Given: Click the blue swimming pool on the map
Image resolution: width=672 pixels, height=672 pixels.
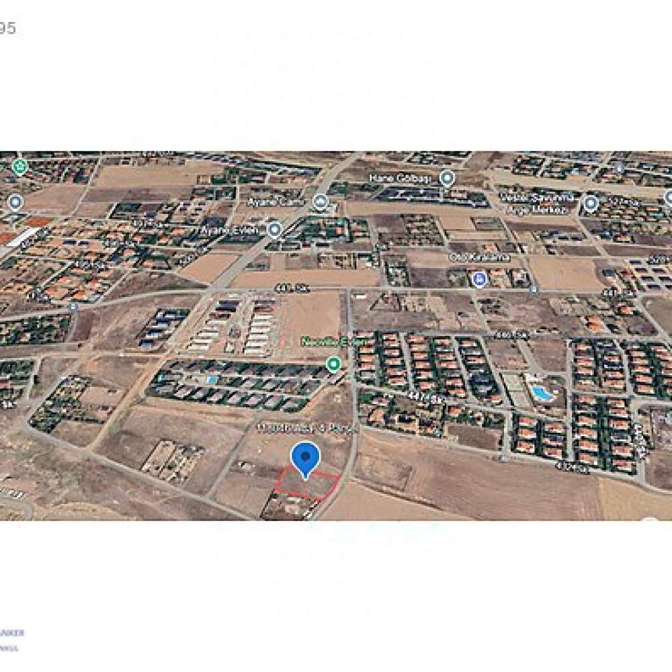Looking at the screenshot, I should [x=541, y=392].
